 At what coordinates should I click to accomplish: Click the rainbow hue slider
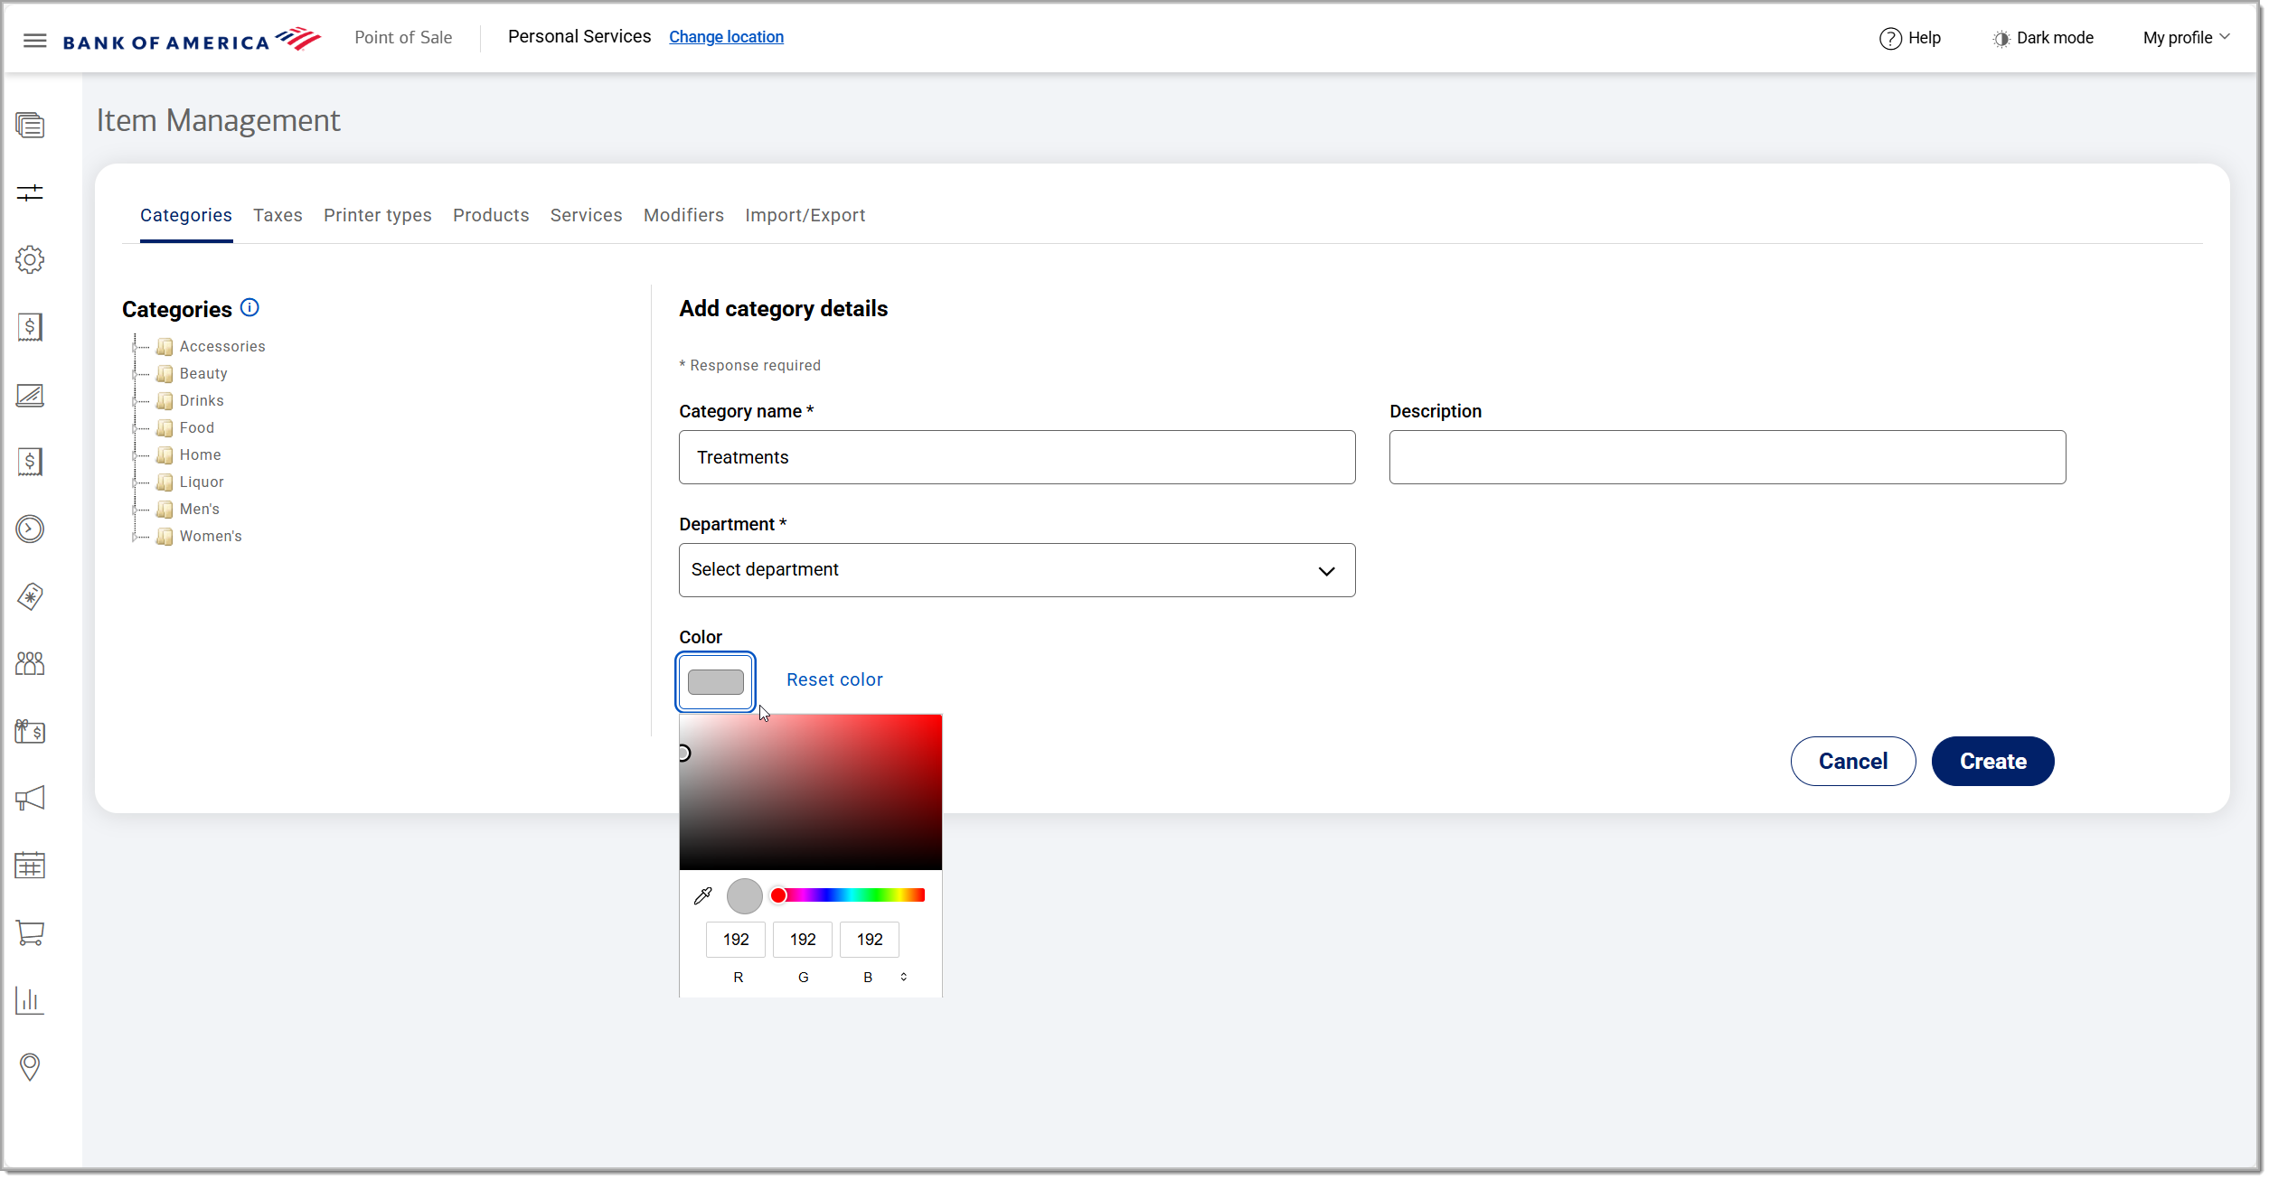pos(850,895)
